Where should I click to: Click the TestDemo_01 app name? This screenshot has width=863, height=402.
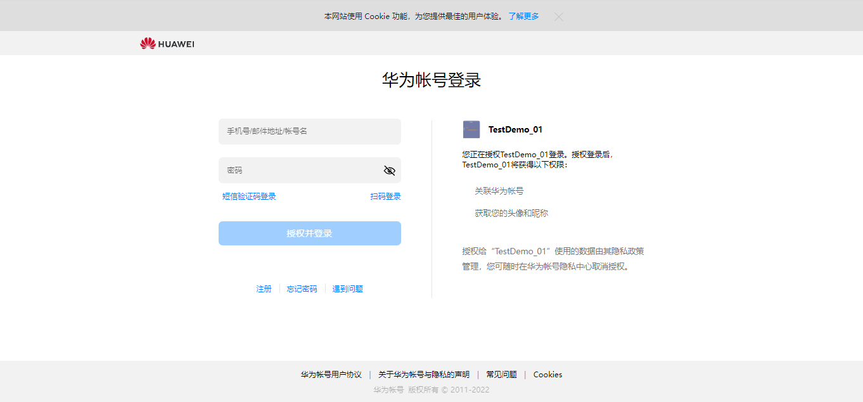[515, 129]
